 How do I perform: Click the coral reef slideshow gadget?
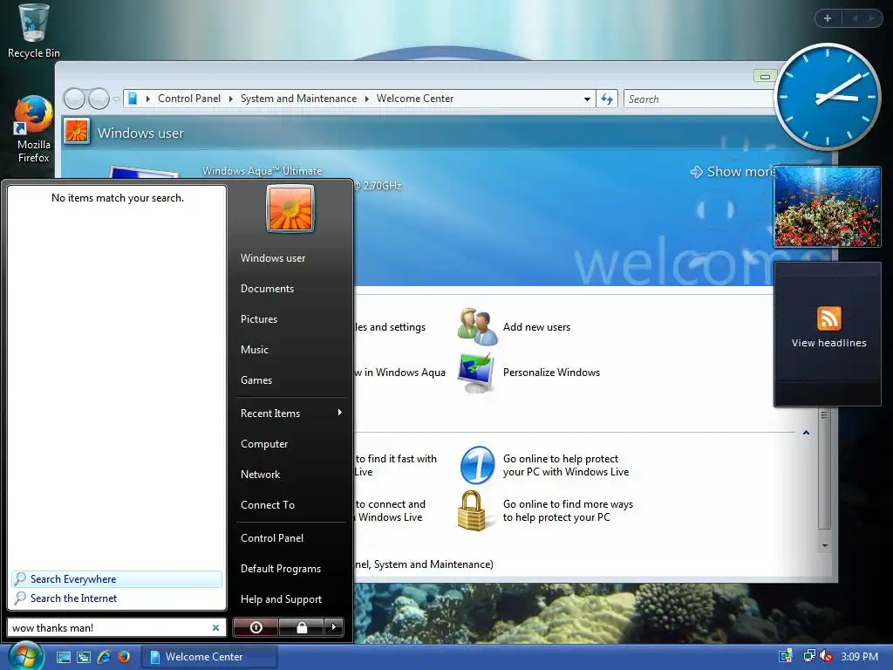[828, 207]
